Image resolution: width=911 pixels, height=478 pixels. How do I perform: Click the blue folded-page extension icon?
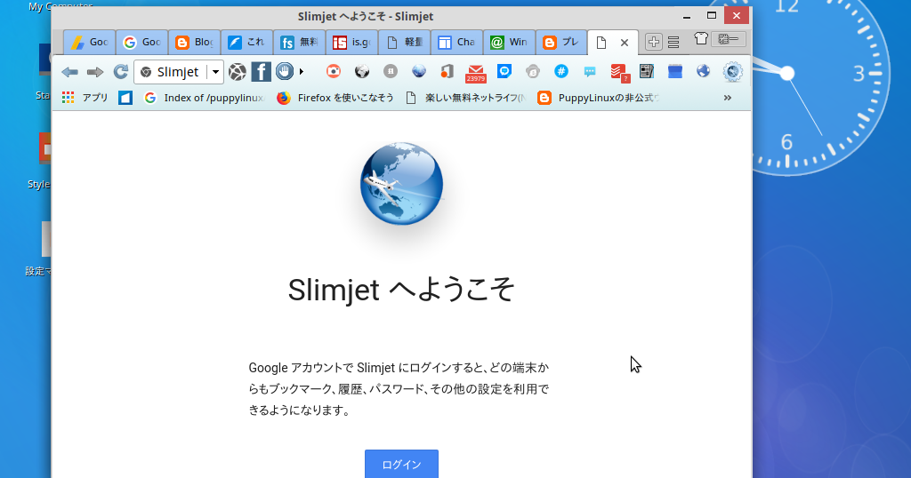coord(675,71)
